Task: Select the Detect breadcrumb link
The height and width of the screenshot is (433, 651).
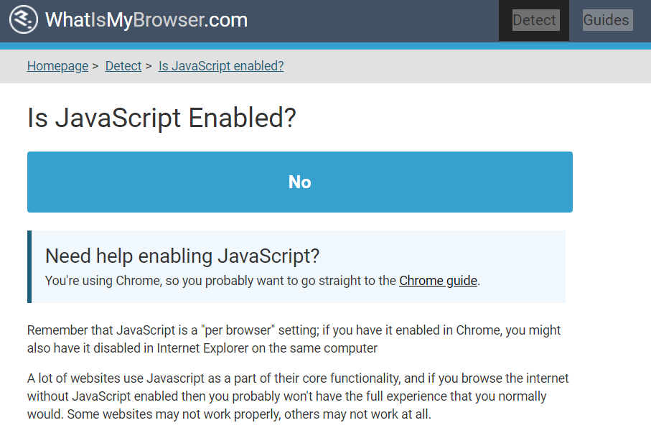Action: [123, 66]
